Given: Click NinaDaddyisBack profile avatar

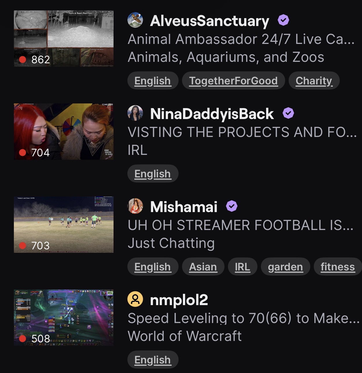Looking at the screenshot, I should (x=135, y=113).
